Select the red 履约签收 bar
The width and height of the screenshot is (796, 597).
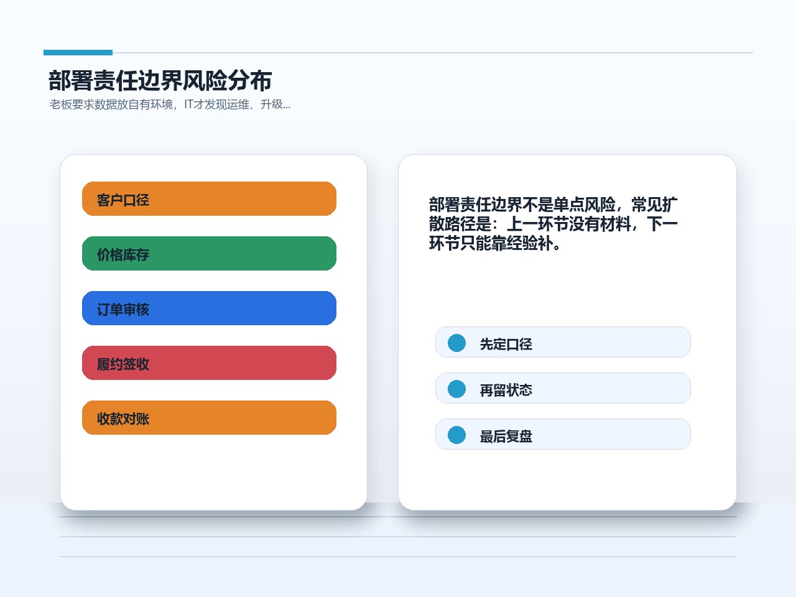(x=209, y=363)
